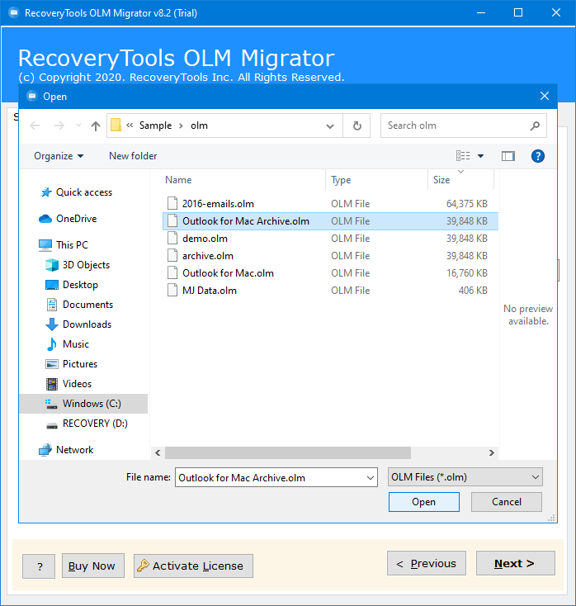576x606 pixels.
Task: Click Sample in the address breadcrumb
Action: (x=155, y=125)
